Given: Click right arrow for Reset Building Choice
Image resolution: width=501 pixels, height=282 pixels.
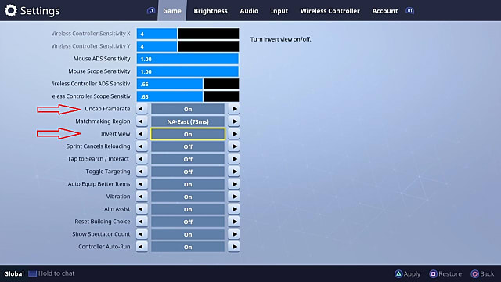Looking at the screenshot, I should (234, 222).
